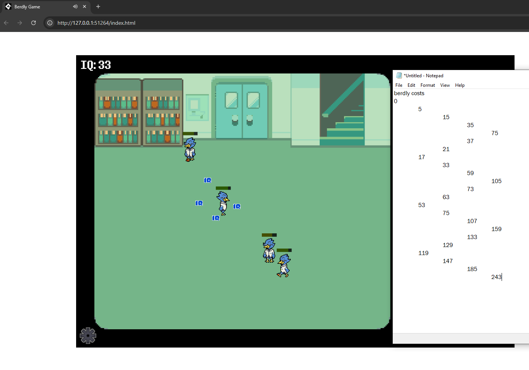Place cursor at '35' in Notepad

click(x=470, y=125)
